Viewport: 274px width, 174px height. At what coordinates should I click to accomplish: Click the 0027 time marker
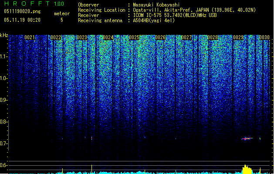click(186, 37)
